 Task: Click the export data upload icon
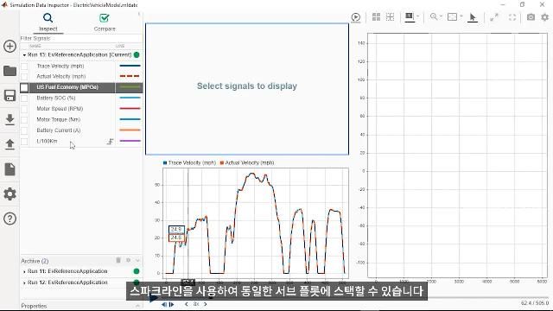[x=10, y=144]
